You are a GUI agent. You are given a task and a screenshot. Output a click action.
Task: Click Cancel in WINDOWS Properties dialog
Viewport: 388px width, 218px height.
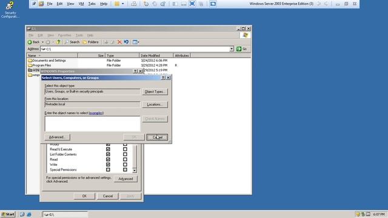pos(108,196)
